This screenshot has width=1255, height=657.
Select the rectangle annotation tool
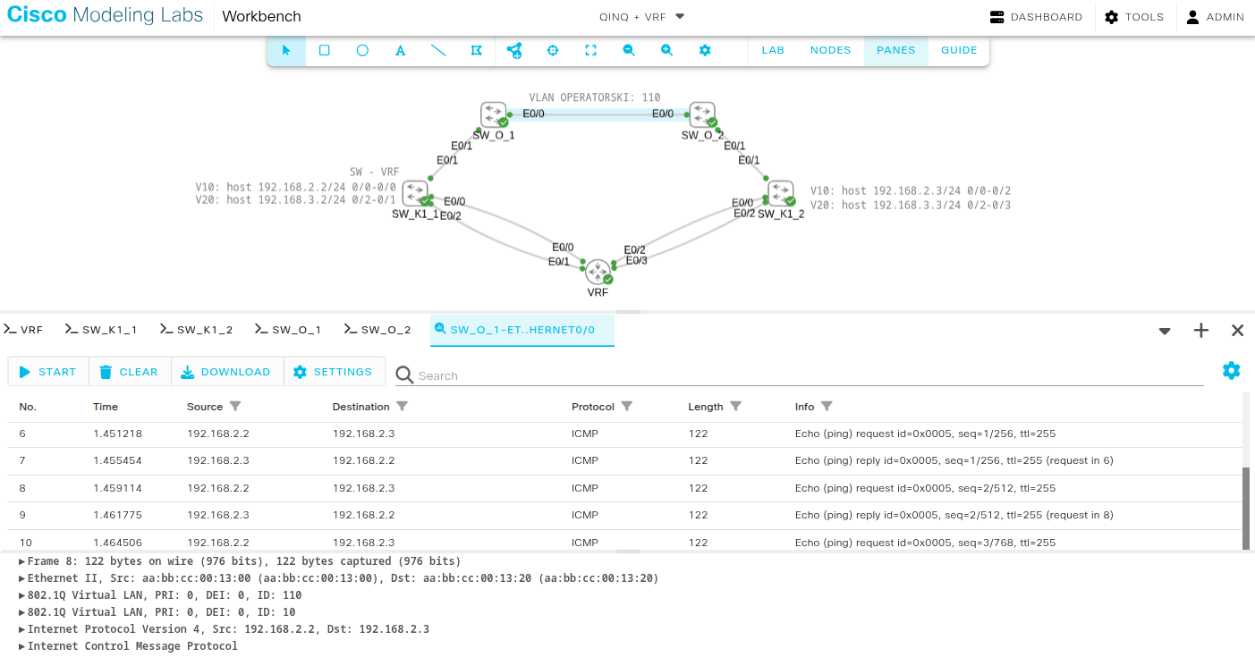point(325,50)
